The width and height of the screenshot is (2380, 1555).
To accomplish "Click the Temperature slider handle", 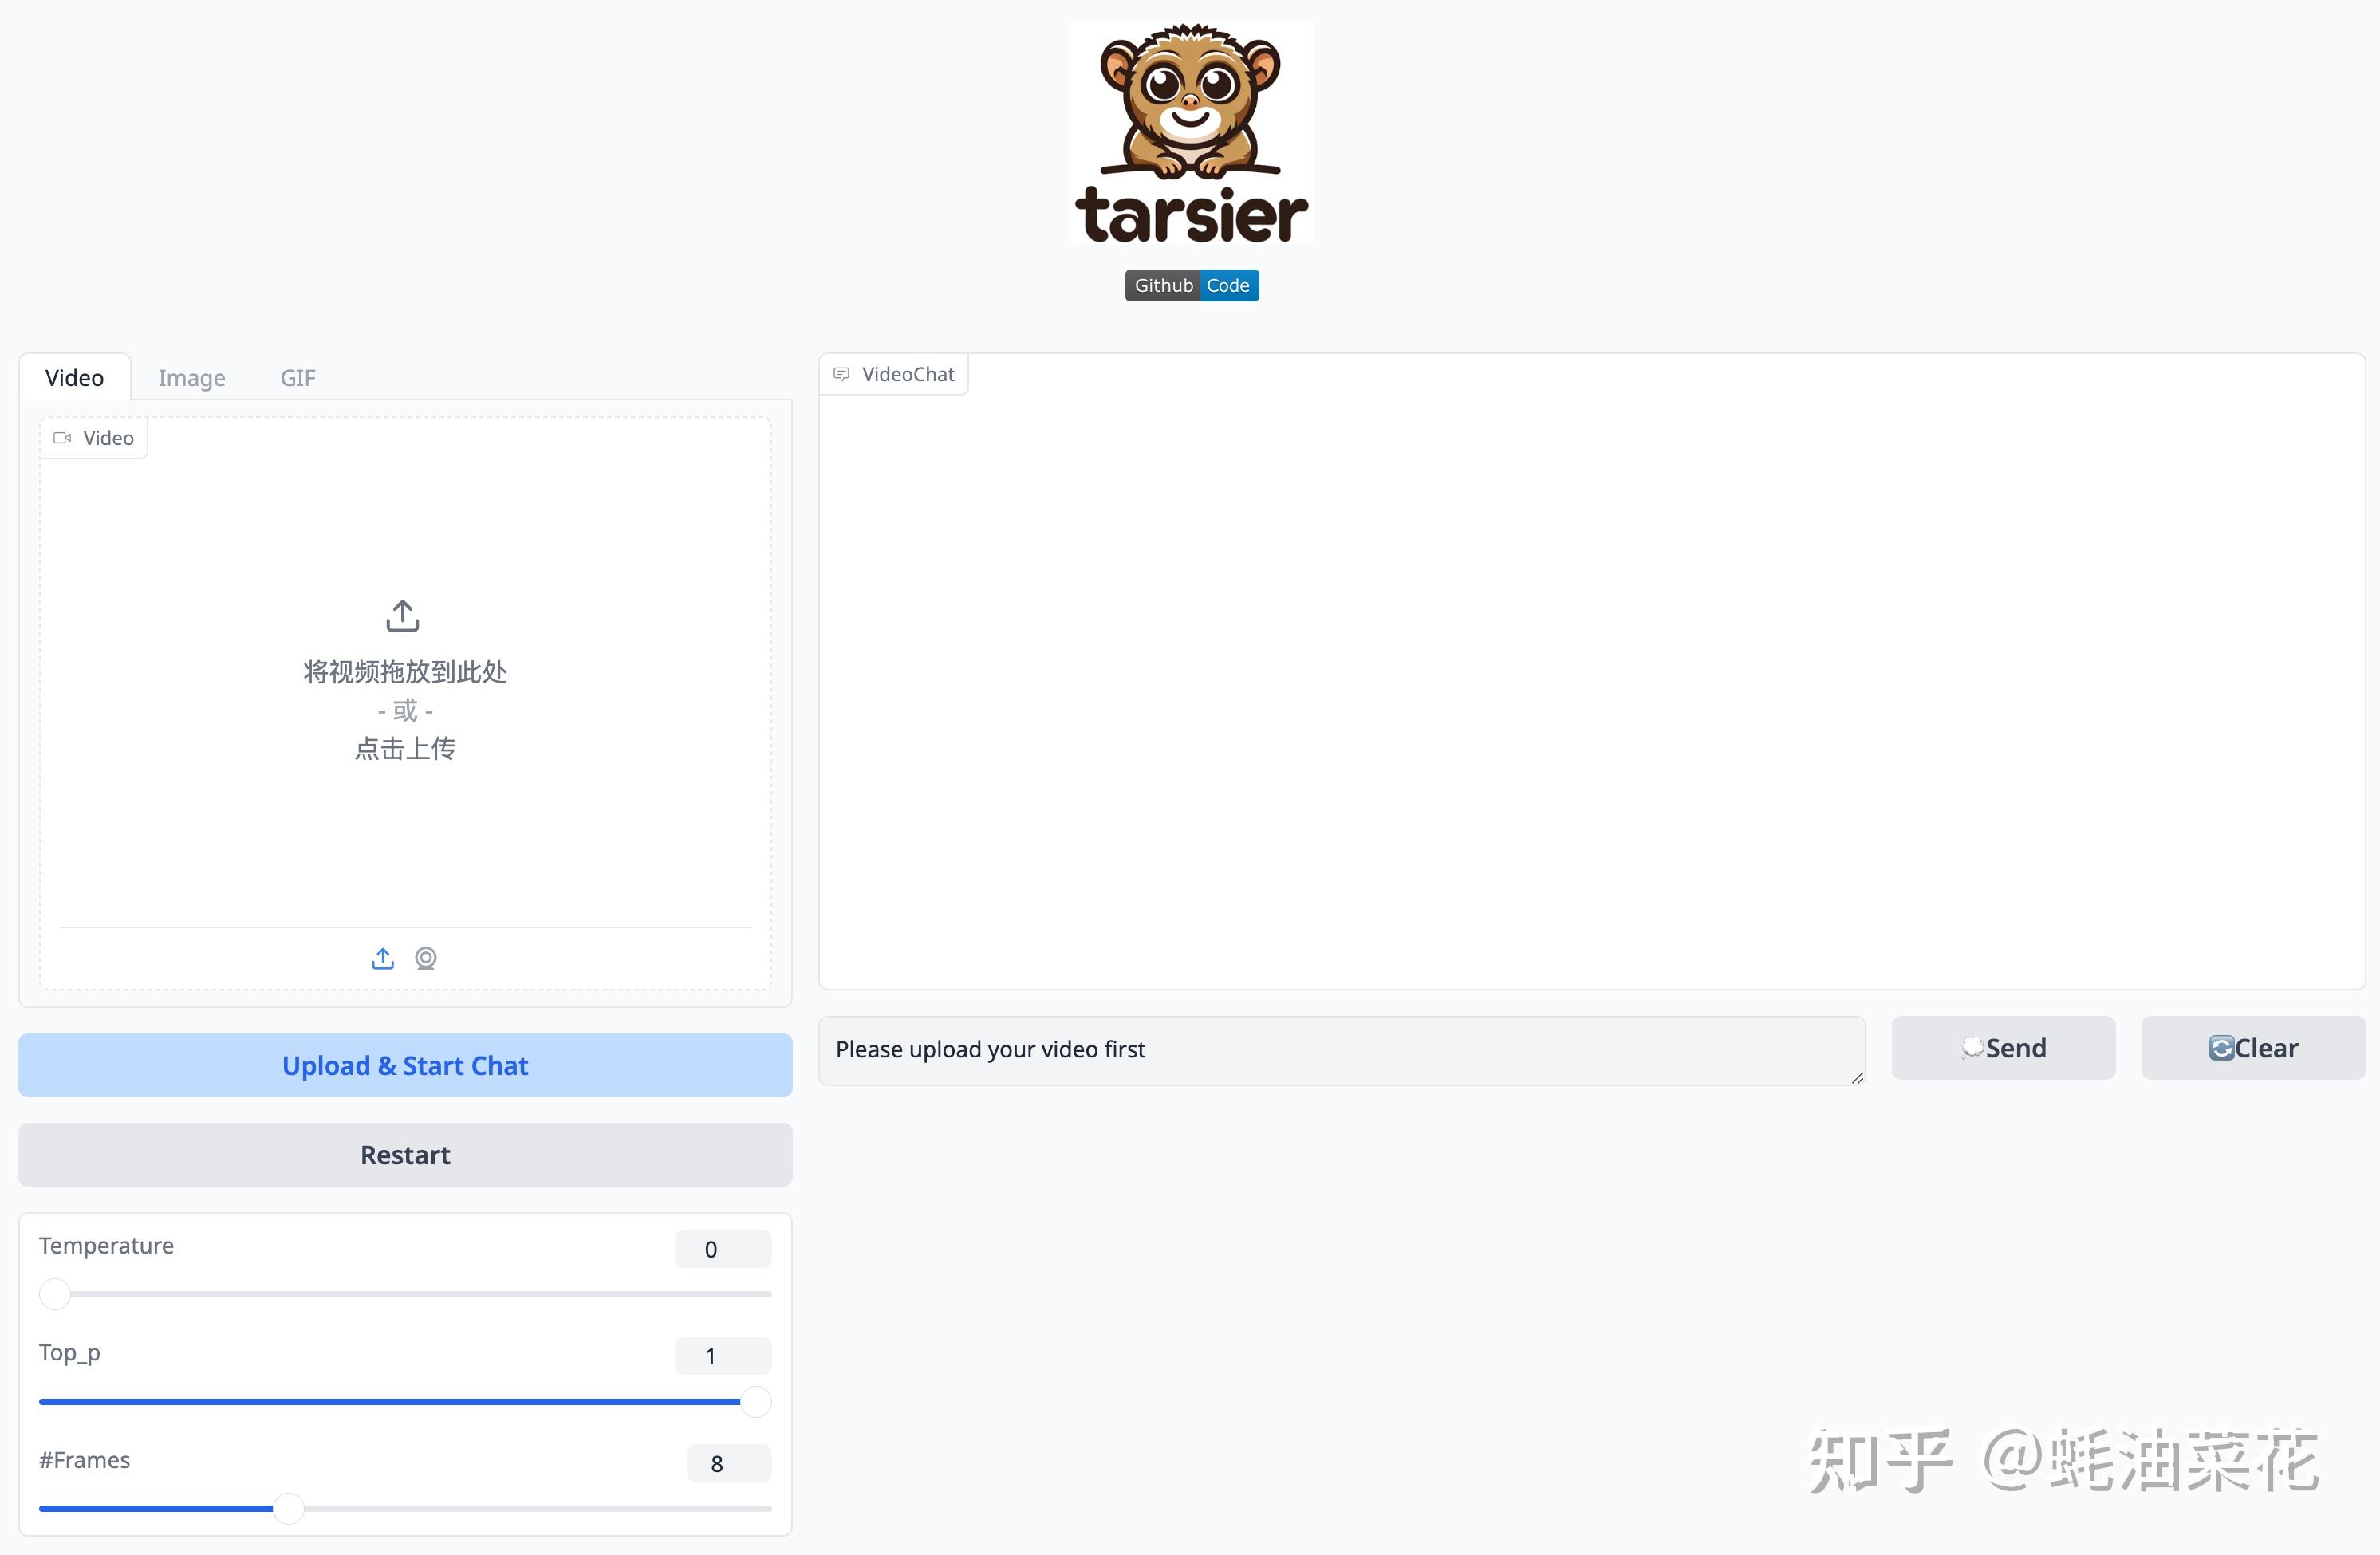I will 55,1293.
